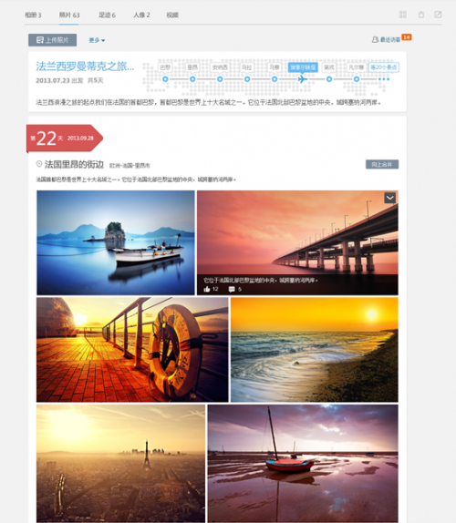Click the route dot under 巴黎
This screenshot has width=456, height=523.
165,79
